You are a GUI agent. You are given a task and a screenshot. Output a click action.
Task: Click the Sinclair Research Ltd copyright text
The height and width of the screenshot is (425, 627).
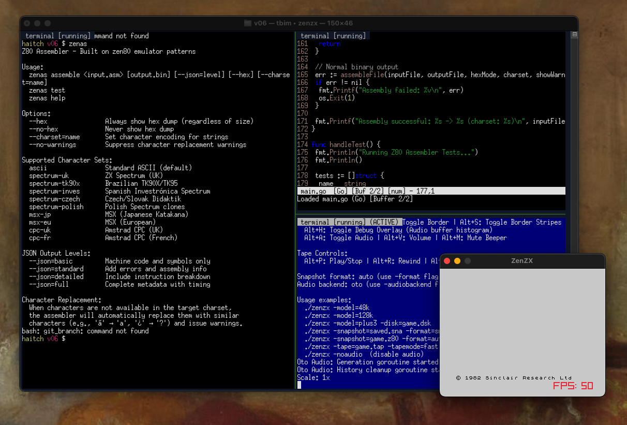pyautogui.click(x=514, y=377)
